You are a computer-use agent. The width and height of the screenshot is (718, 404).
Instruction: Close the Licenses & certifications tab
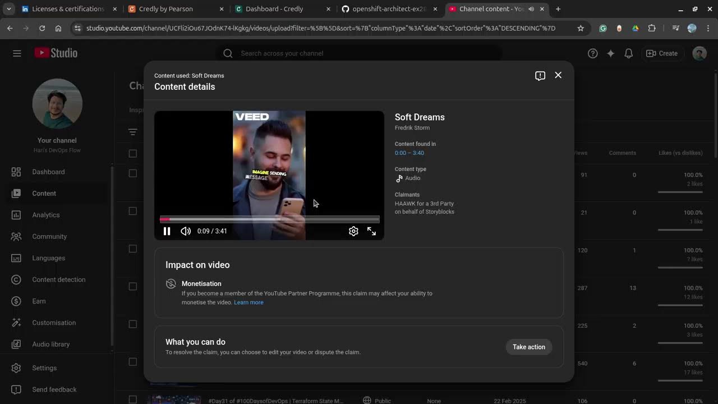tap(115, 9)
